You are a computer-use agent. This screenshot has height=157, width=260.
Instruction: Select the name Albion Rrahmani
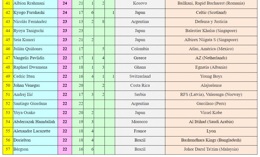tap(29, 3)
